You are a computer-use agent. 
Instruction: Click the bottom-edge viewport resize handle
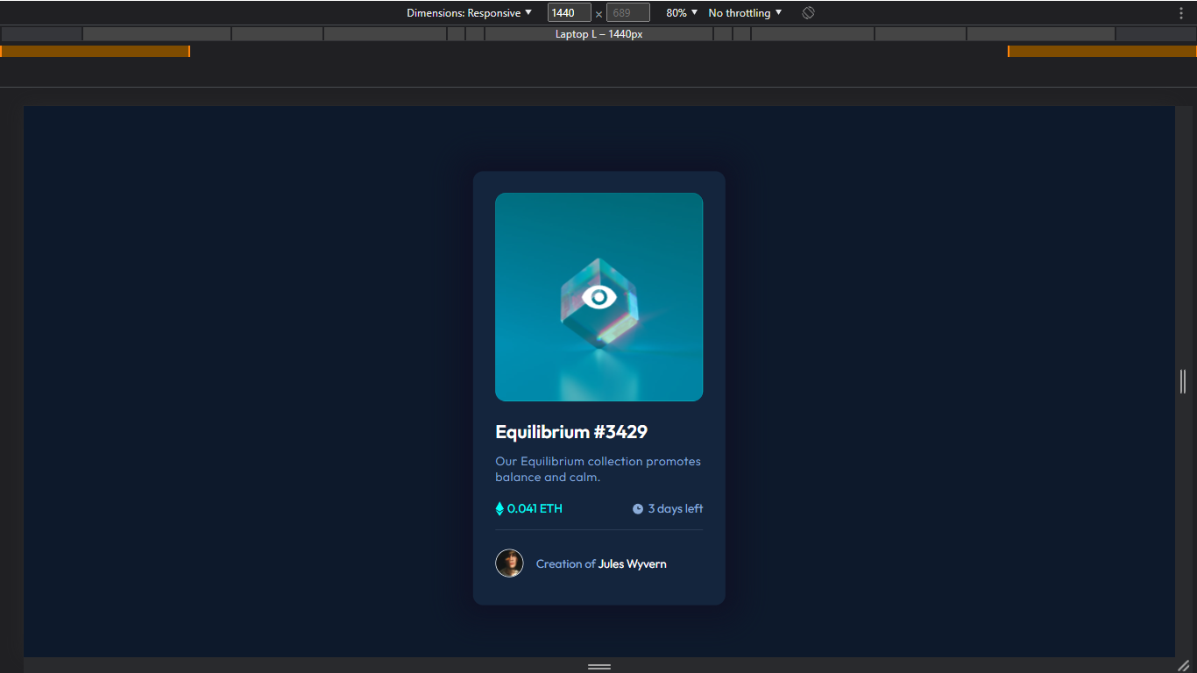pyautogui.click(x=599, y=666)
